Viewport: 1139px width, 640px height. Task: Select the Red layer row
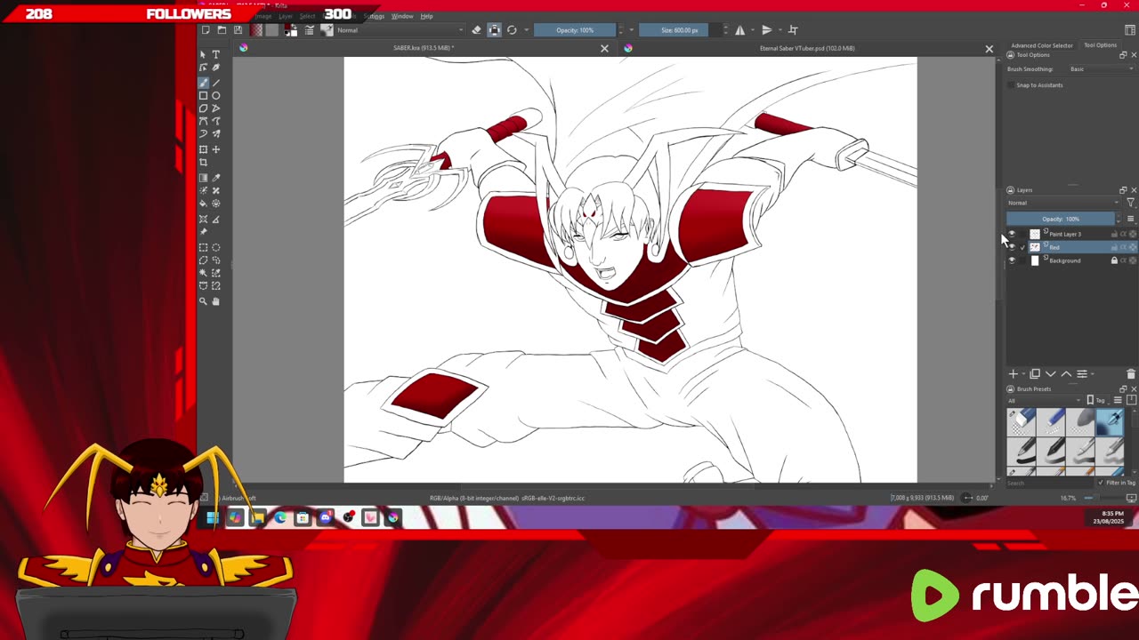tap(1072, 247)
